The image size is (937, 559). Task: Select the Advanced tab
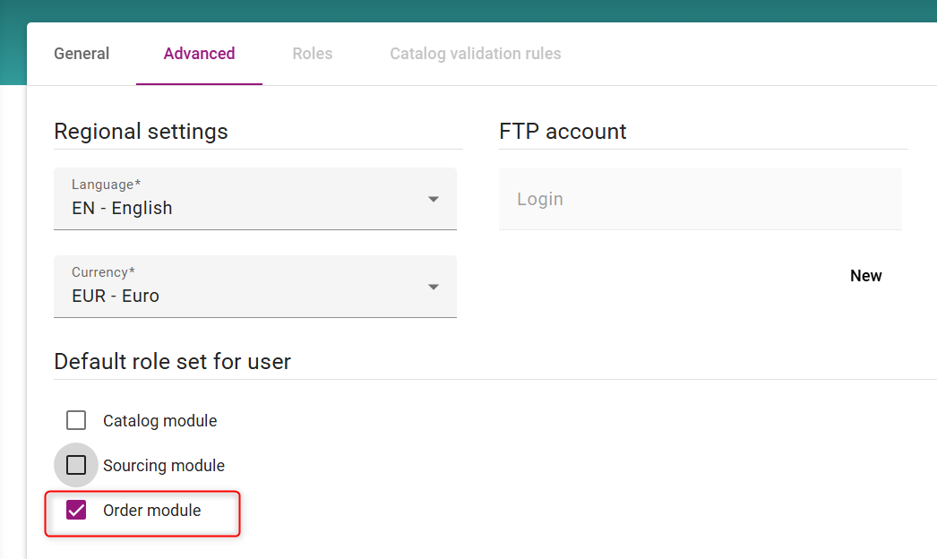pyautogui.click(x=199, y=54)
